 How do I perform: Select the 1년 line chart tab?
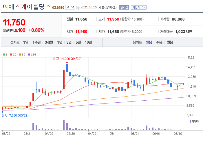[60, 42]
